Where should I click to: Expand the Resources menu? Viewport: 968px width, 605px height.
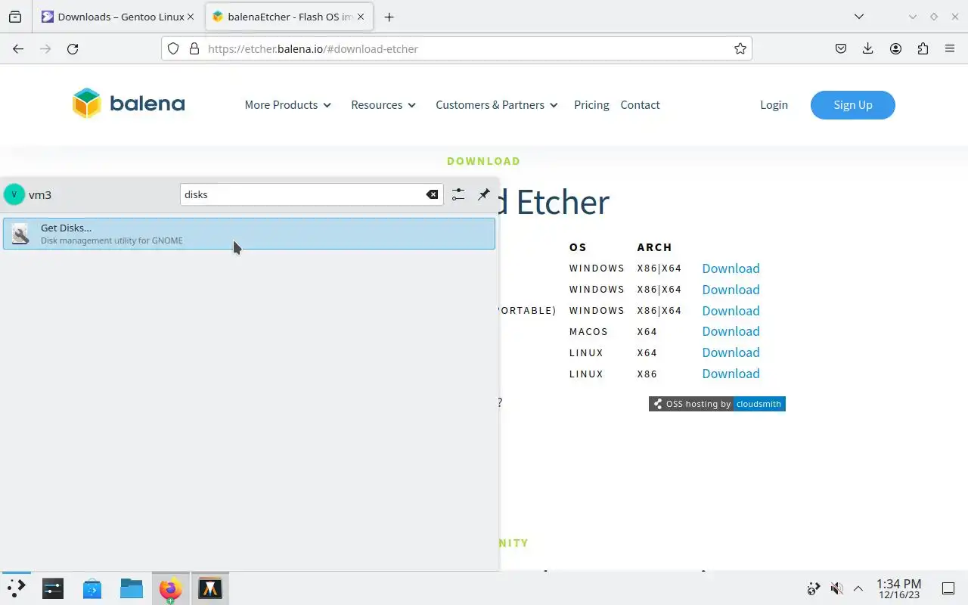click(x=383, y=105)
